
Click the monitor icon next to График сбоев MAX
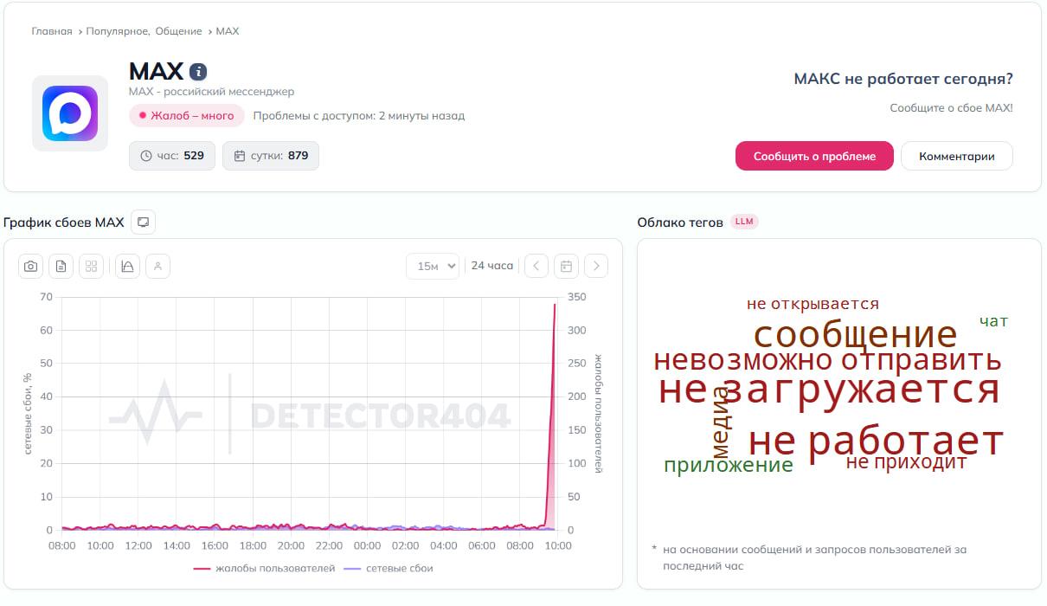pyautogui.click(x=144, y=222)
